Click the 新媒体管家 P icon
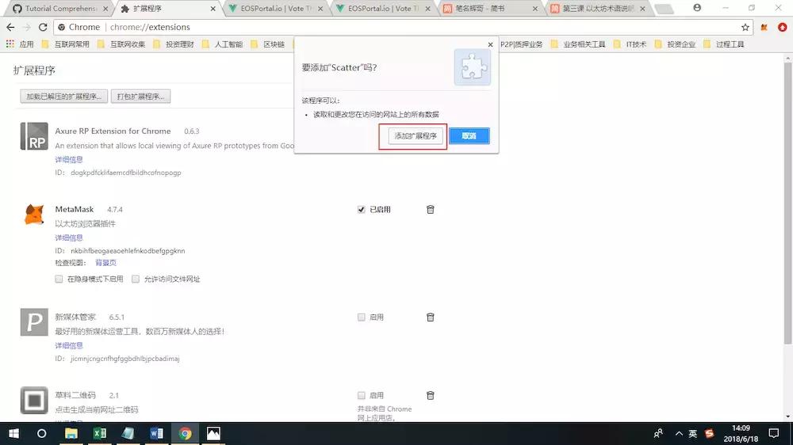The height and width of the screenshot is (445, 793). tap(34, 322)
